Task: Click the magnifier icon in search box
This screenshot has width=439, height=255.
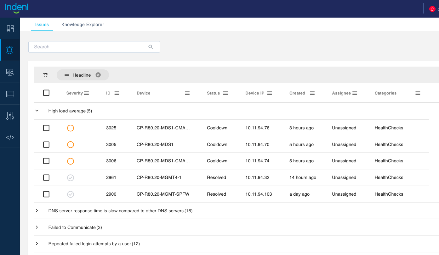Action: tap(151, 47)
